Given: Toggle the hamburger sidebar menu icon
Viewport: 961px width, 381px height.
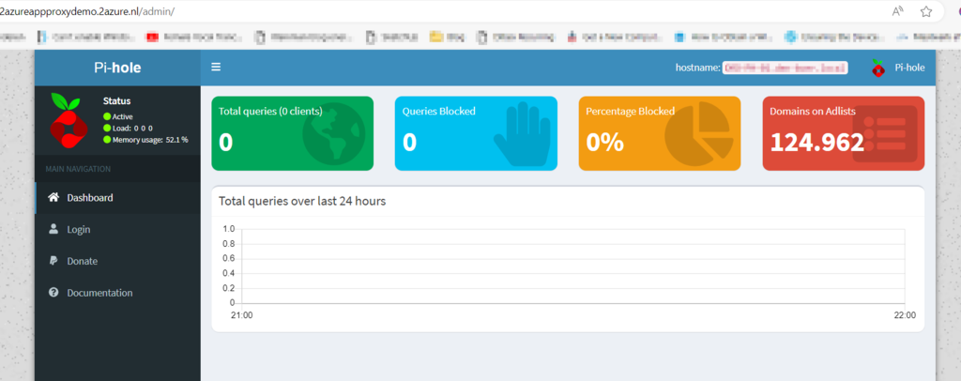Looking at the screenshot, I should (x=216, y=68).
